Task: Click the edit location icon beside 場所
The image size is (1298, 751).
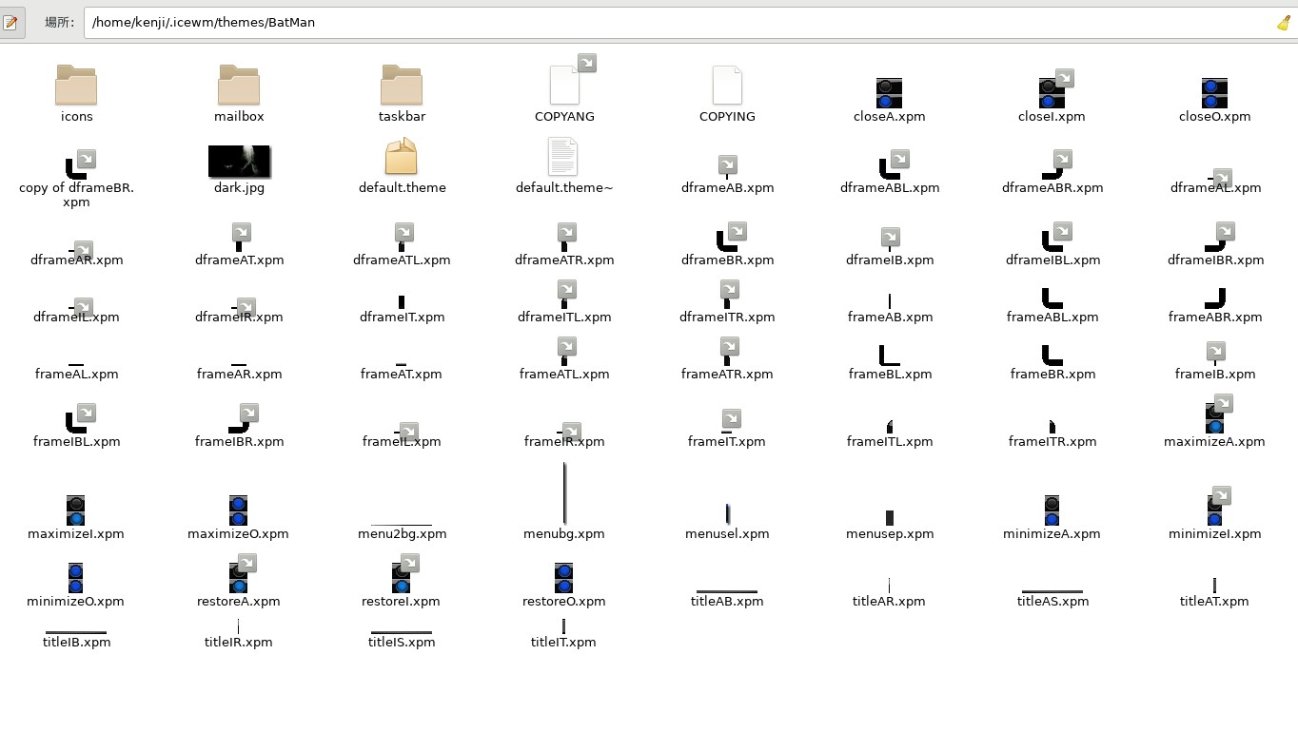Action: pos(12,22)
